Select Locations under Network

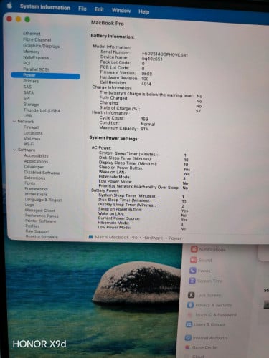[33, 133]
